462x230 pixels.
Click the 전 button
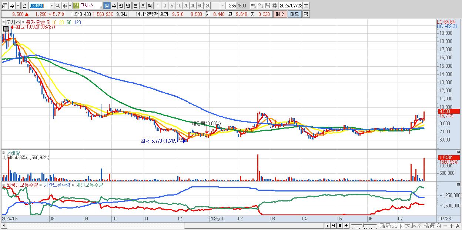pos(24,6)
